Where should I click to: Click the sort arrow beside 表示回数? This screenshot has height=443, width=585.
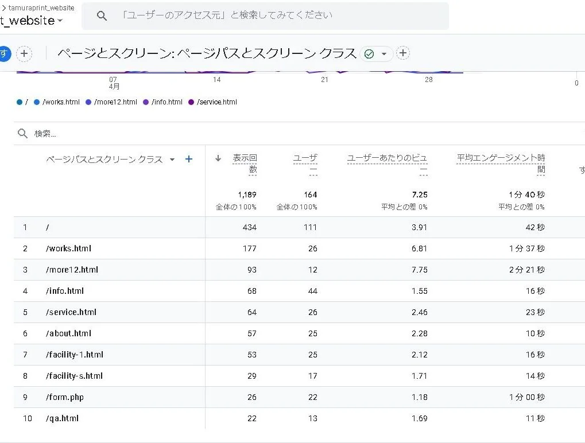point(218,158)
